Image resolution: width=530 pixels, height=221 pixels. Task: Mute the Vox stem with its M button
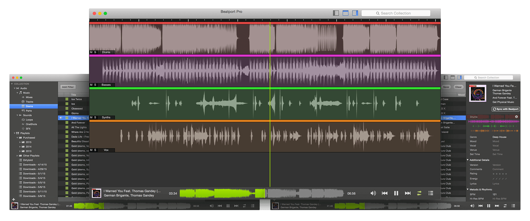pos(91,150)
